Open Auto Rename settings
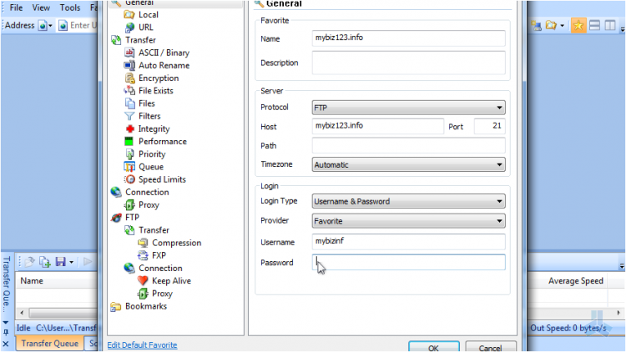 (164, 65)
